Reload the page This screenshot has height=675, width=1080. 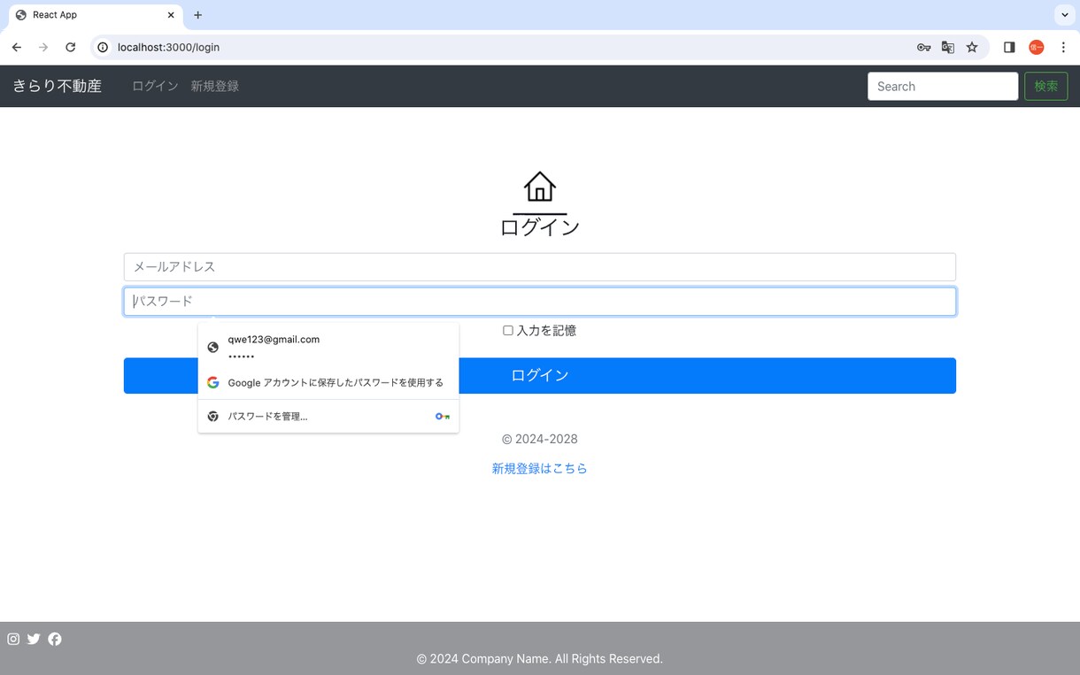tap(71, 47)
